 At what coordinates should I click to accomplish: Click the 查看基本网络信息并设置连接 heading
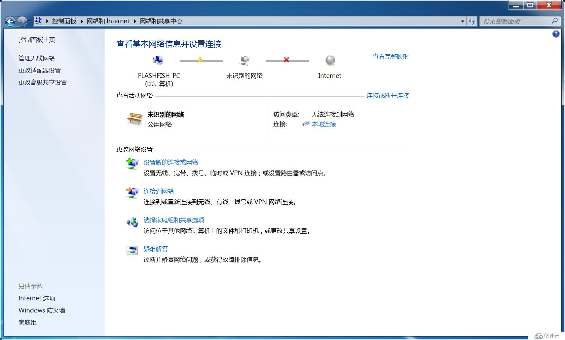[169, 44]
